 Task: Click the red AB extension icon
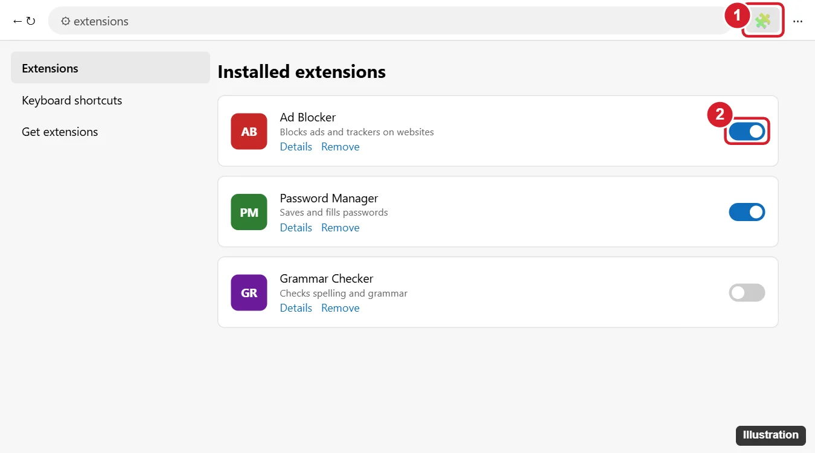(249, 131)
